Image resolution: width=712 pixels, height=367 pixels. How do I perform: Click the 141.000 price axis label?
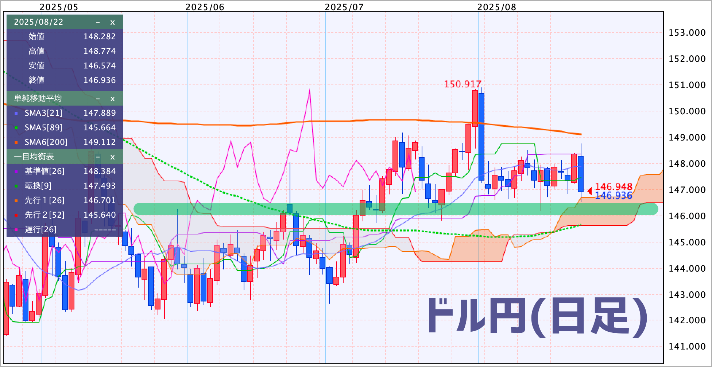click(x=687, y=347)
